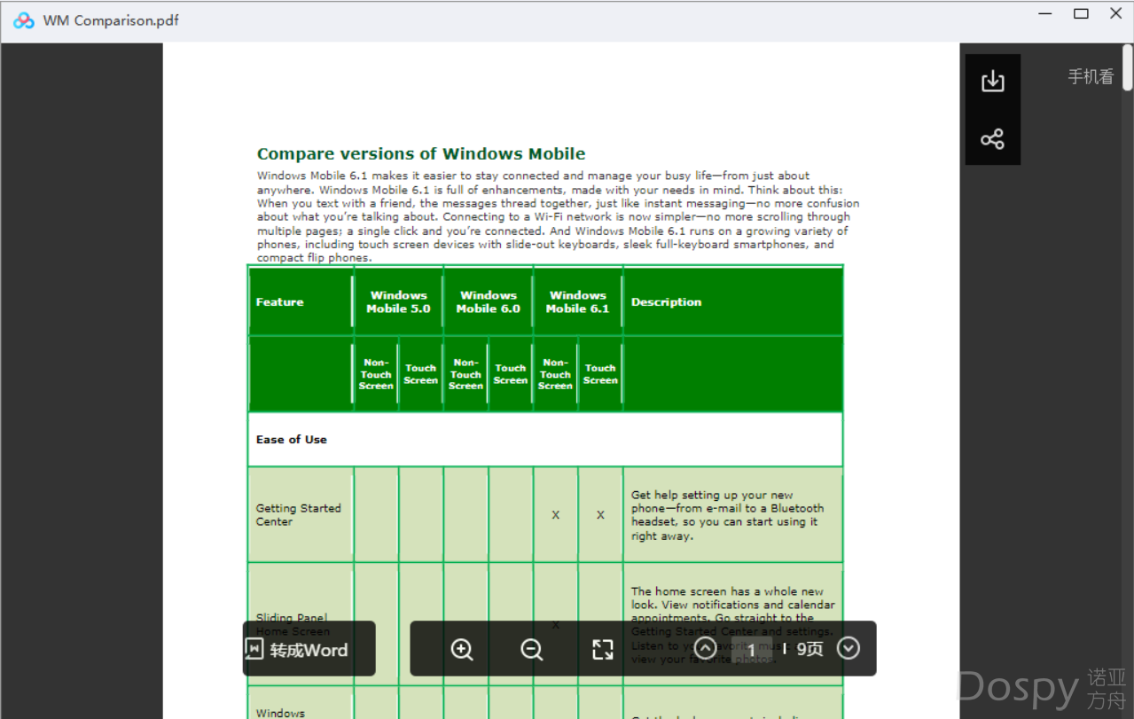
Task: Go to previous page with up arrow
Action: pyautogui.click(x=706, y=648)
